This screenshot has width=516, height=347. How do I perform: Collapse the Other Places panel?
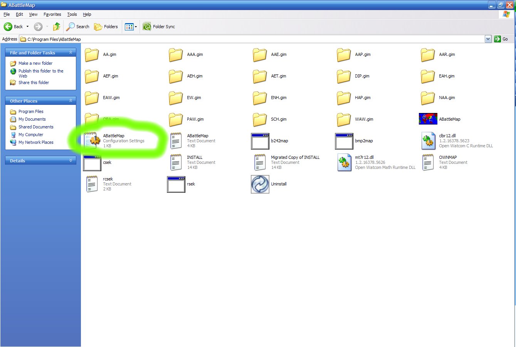coord(71,101)
